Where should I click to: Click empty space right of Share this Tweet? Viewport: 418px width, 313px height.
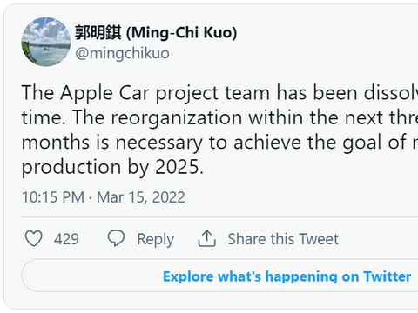tap(377, 239)
